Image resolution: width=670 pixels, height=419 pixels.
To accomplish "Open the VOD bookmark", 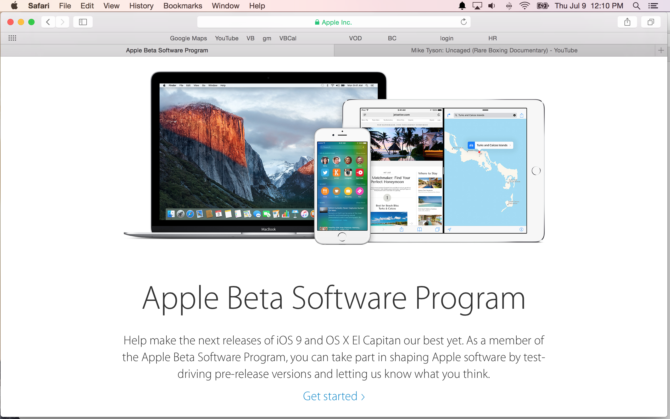I will coord(355,38).
